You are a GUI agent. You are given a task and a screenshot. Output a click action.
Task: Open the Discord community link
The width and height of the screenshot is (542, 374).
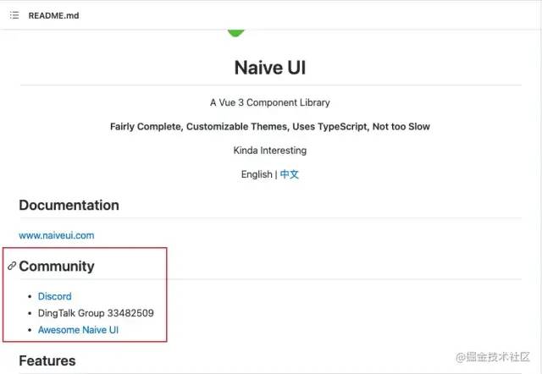[55, 296]
